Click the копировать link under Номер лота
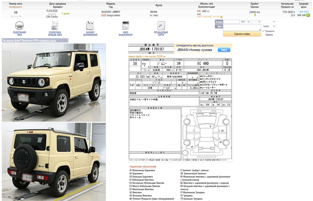Image resolution: width=313 pixels, height=201 pixels. tap(16, 7)
